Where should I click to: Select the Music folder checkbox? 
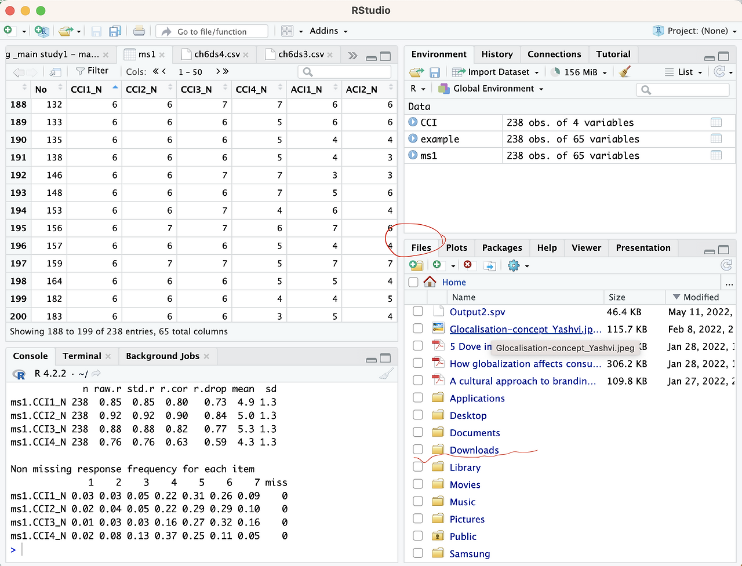(x=418, y=501)
